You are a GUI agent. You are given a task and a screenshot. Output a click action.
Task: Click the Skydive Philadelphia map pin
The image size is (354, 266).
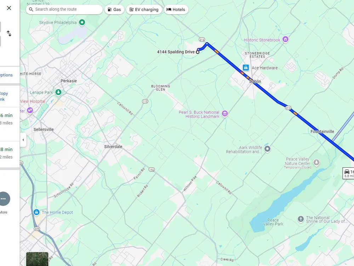pos(82,22)
